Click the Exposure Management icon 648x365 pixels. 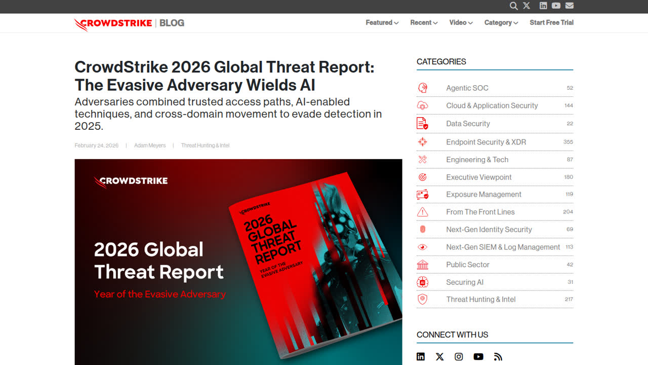[x=422, y=194]
